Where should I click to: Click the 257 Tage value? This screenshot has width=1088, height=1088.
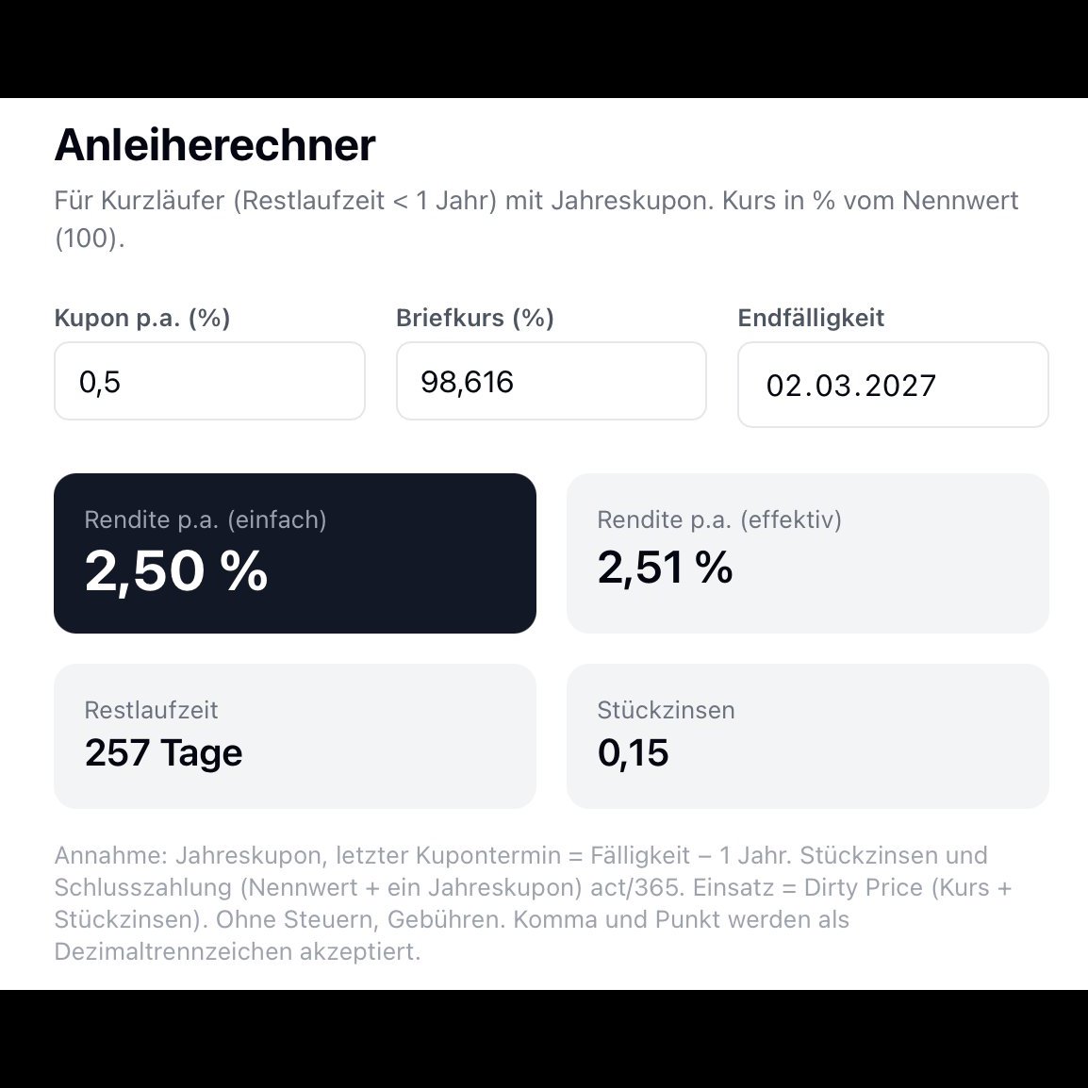pyautogui.click(x=164, y=753)
